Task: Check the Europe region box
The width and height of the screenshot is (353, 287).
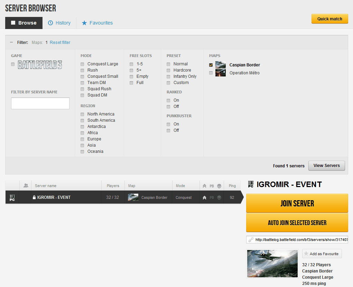Action: (x=82, y=139)
